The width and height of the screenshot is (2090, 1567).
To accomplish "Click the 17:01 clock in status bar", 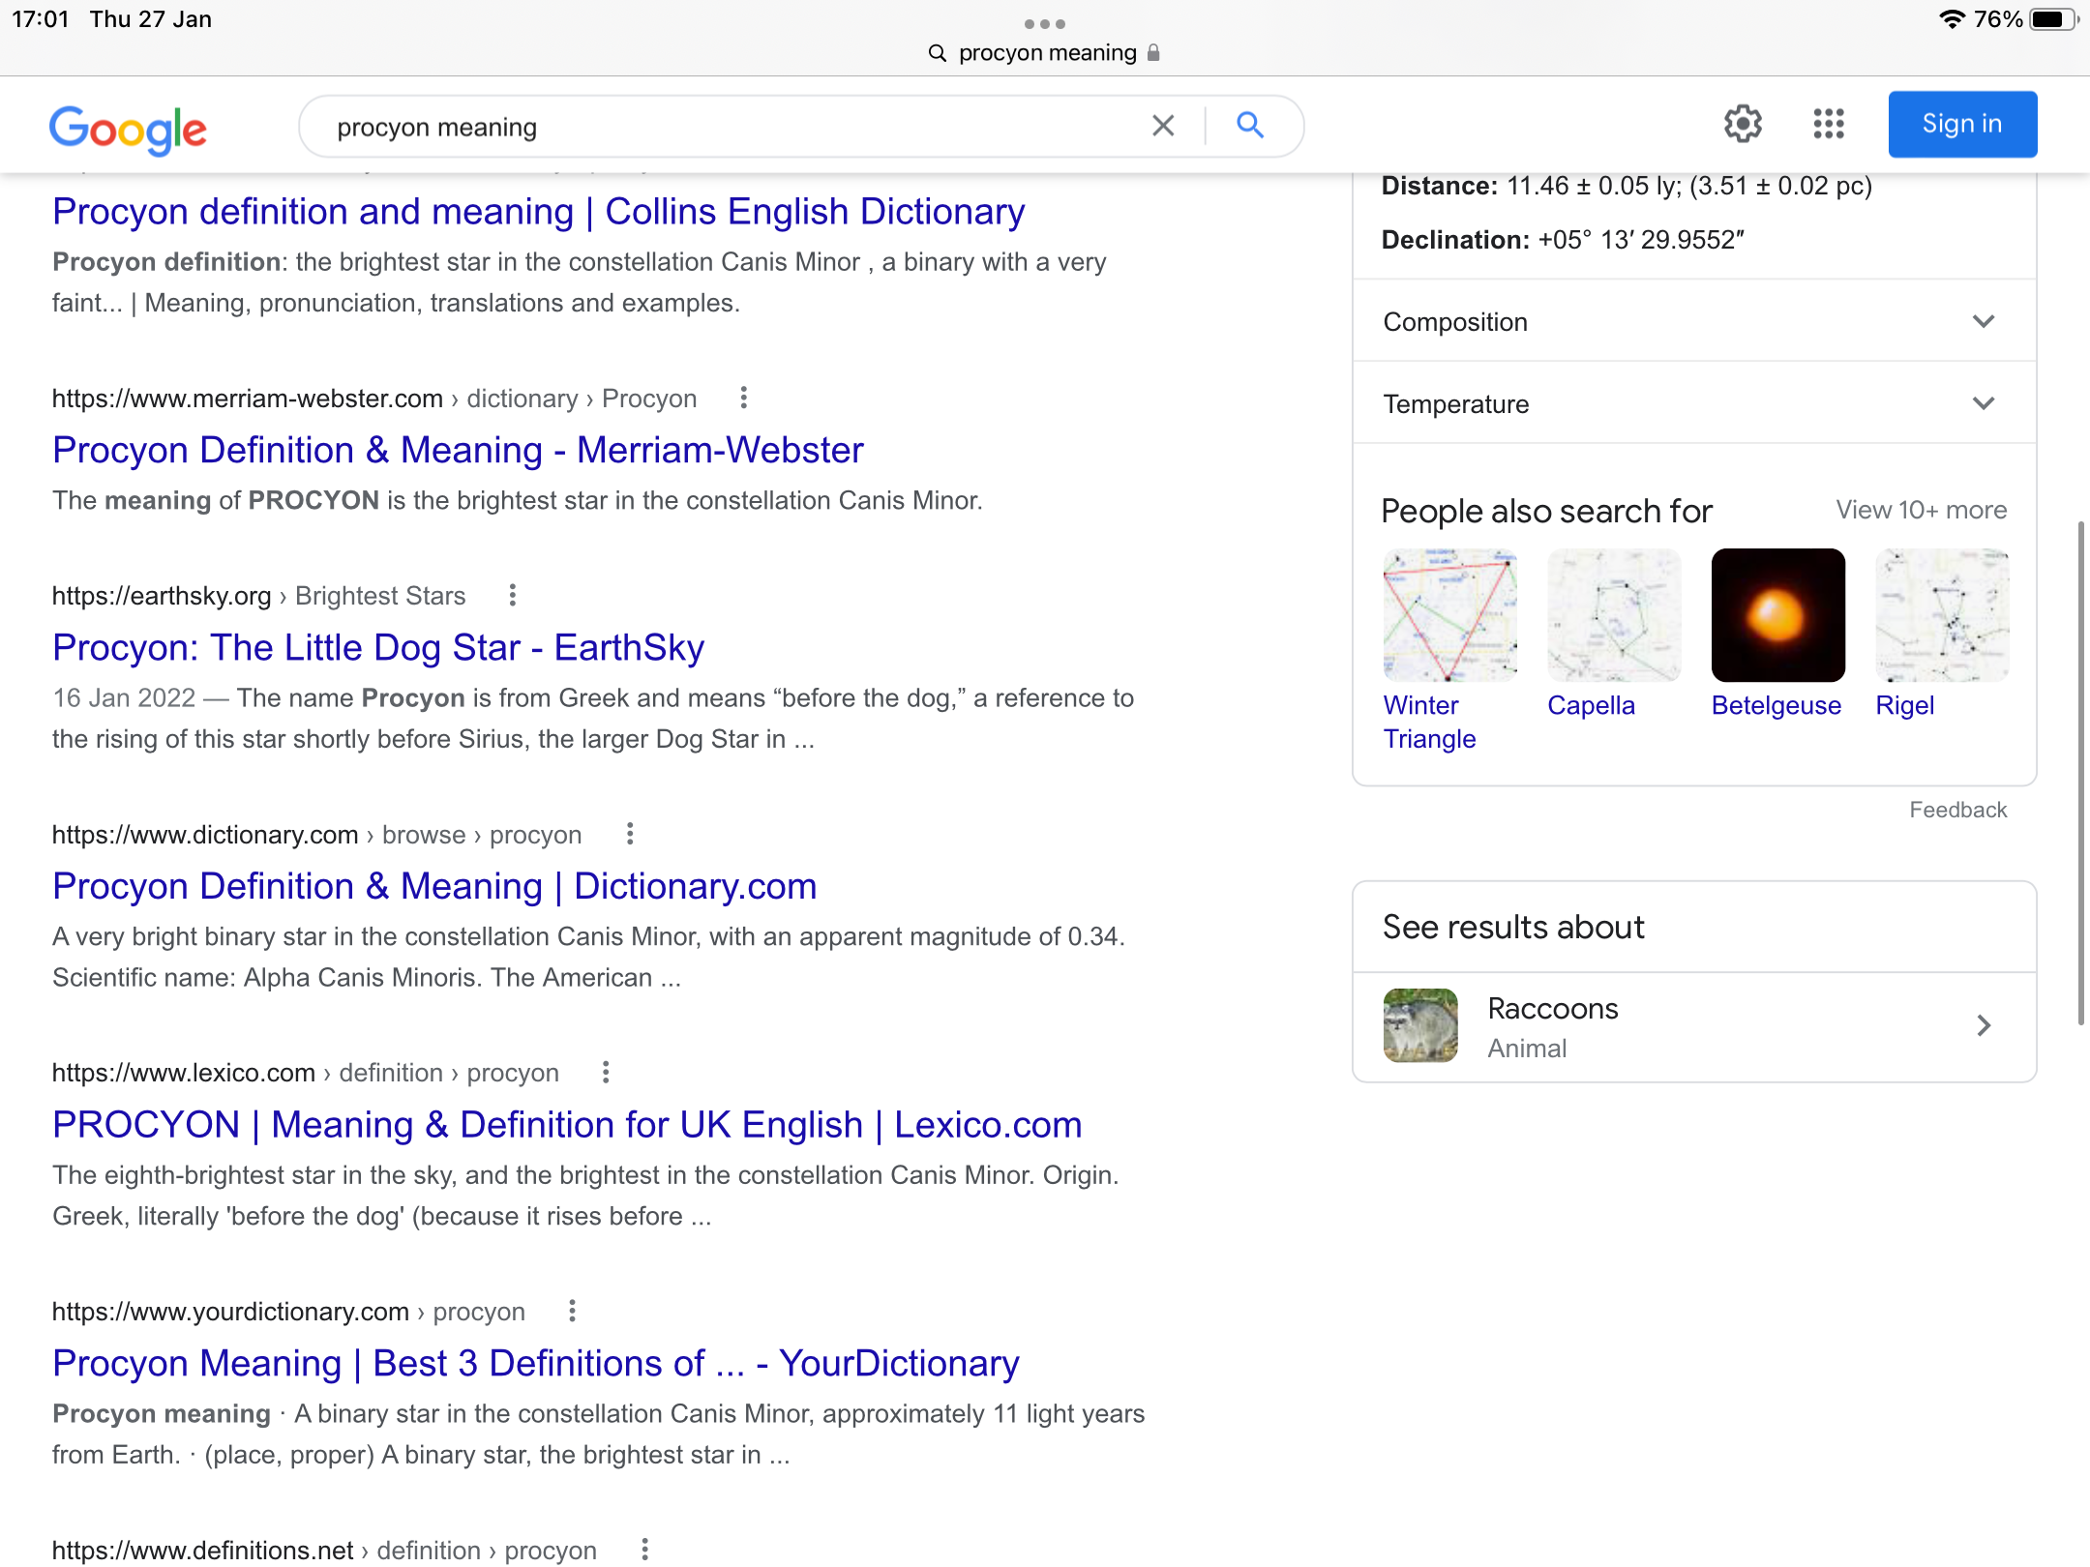I will click(x=41, y=19).
